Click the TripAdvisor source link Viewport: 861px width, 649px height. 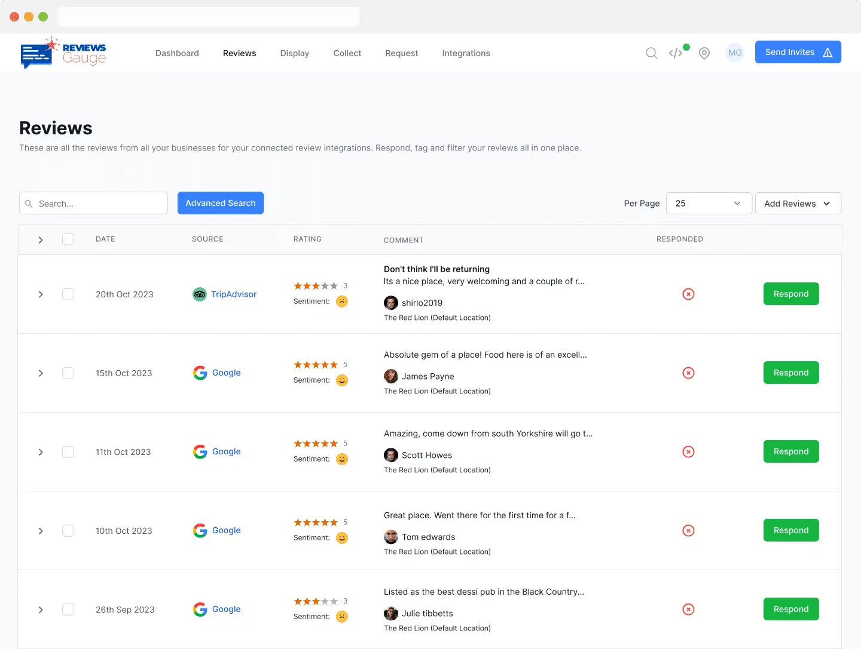click(233, 294)
